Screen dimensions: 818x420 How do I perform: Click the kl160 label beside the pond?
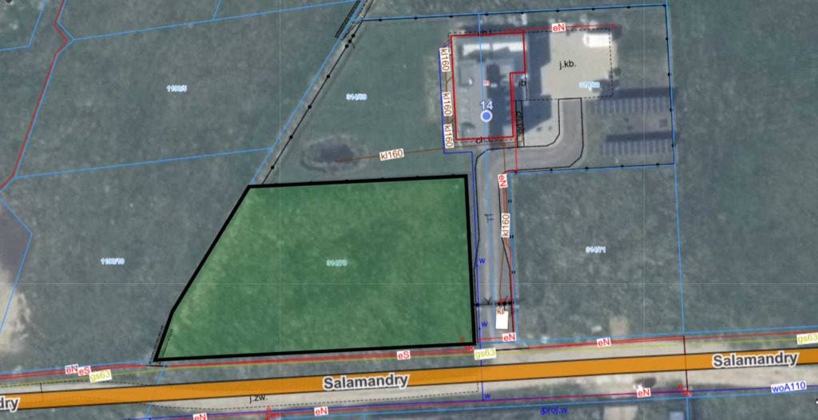(391, 154)
